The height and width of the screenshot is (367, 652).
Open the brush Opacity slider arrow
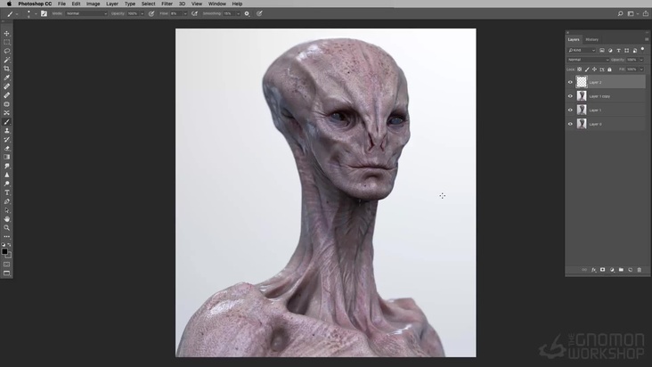click(142, 13)
